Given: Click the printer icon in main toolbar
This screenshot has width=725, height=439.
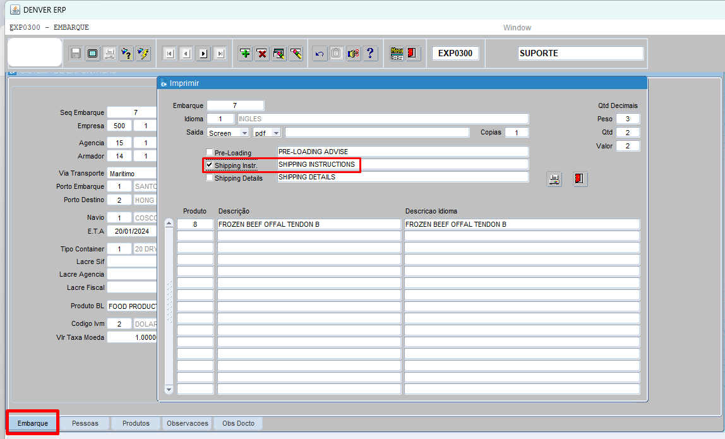Looking at the screenshot, I should click(110, 54).
